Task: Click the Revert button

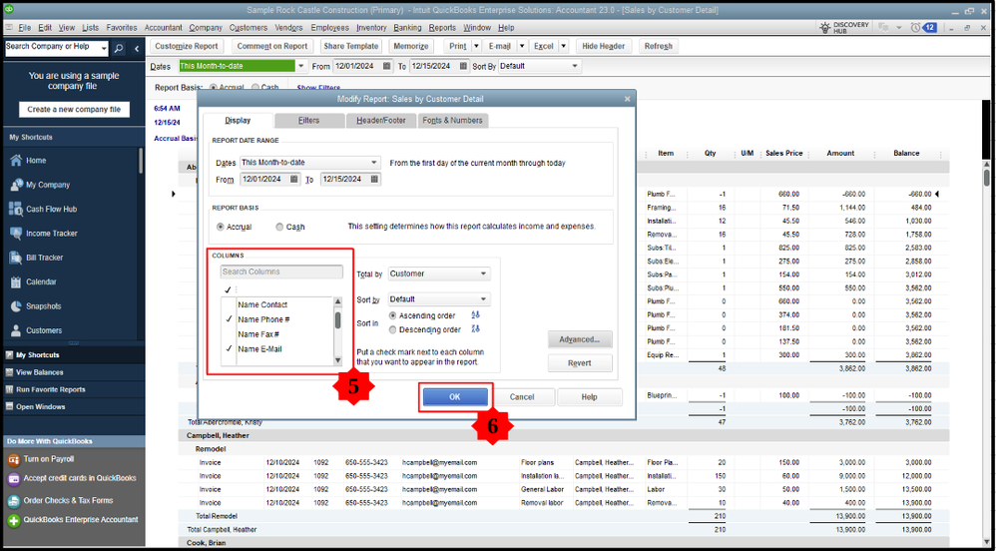Action: [x=579, y=363]
